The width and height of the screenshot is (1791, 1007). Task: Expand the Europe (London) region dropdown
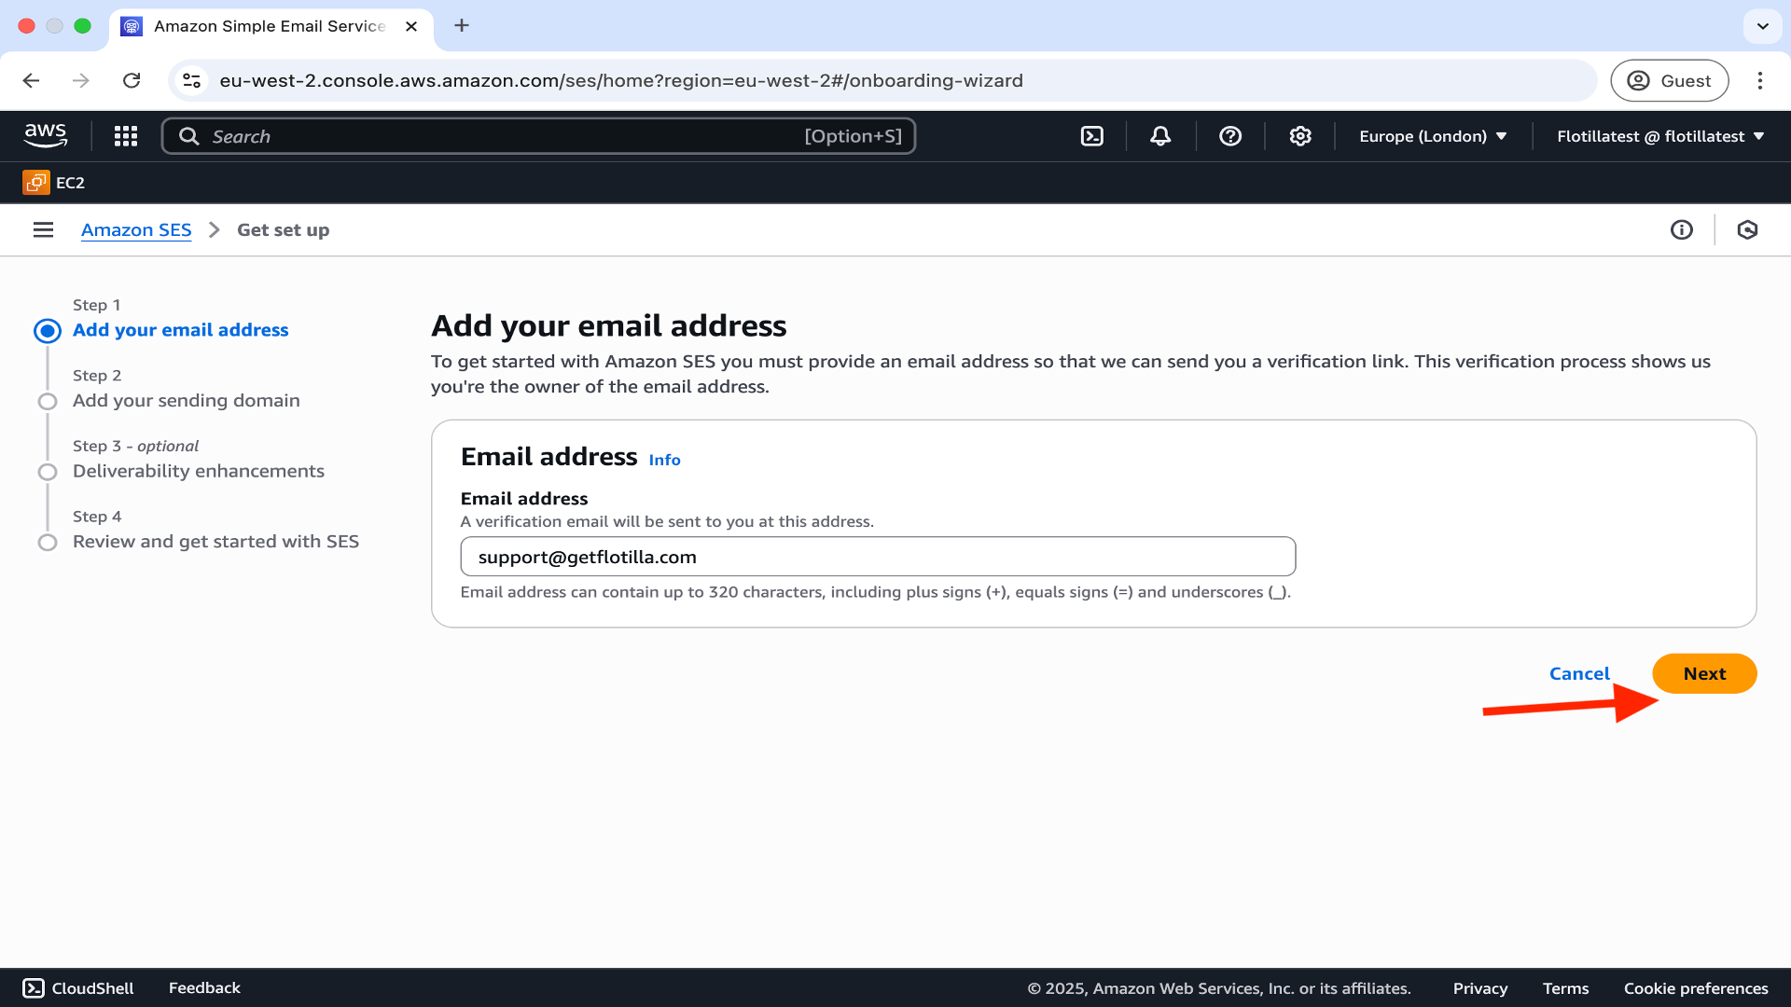pyautogui.click(x=1433, y=136)
